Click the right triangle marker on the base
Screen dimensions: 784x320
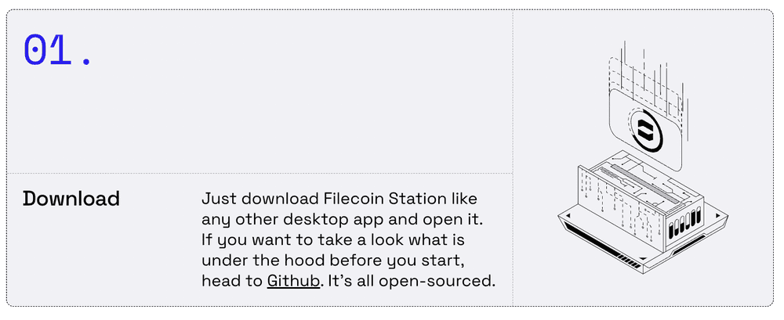[x=718, y=216]
